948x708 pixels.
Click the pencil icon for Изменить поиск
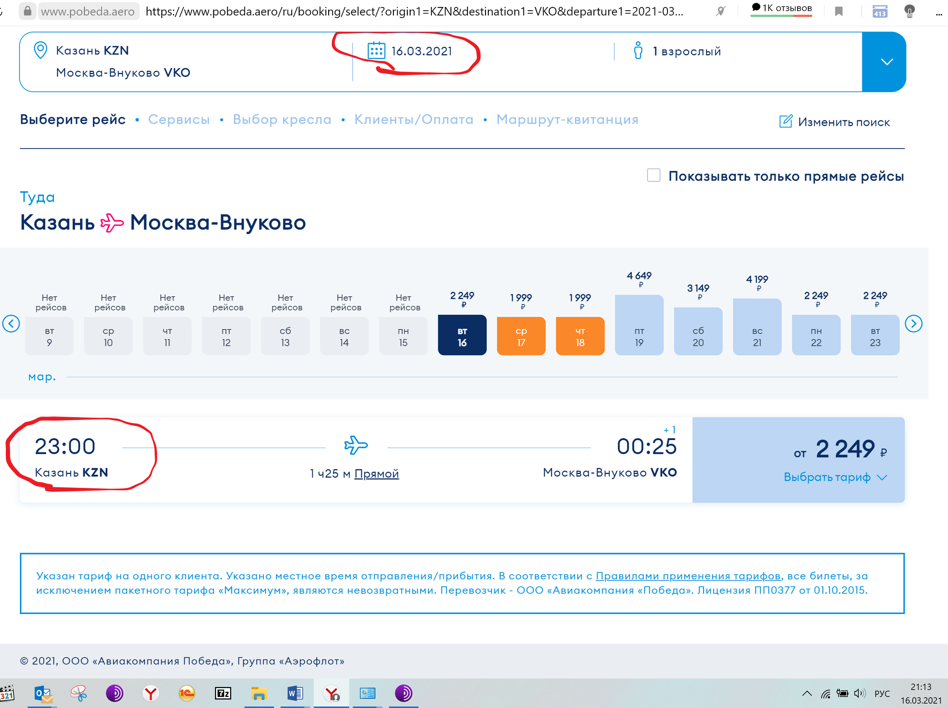coord(786,121)
